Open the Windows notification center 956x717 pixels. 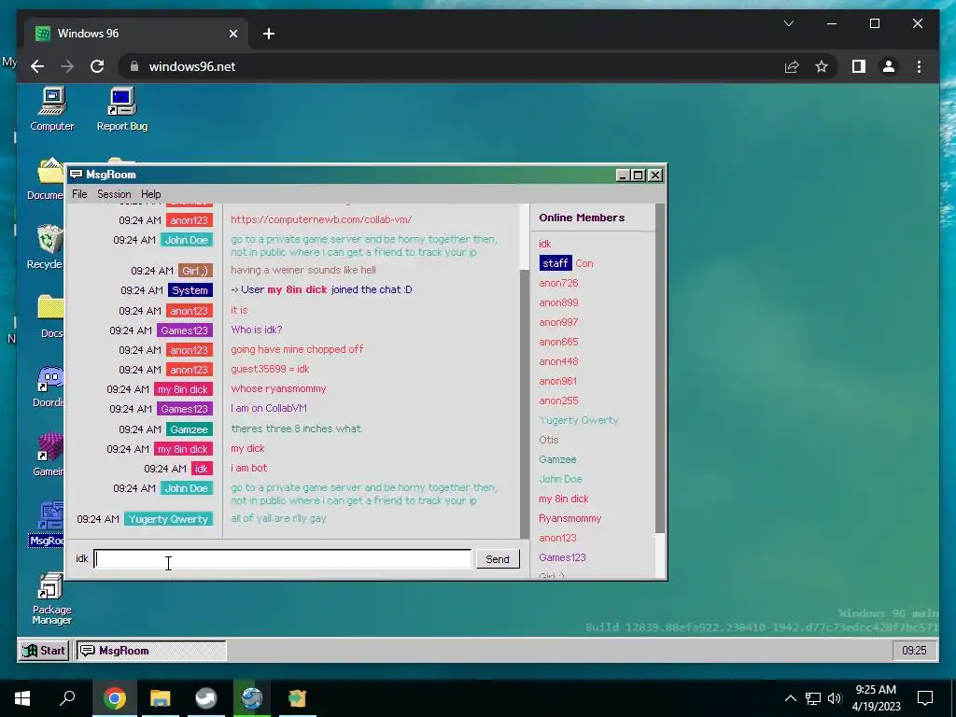pyautogui.click(x=925, y=698)
